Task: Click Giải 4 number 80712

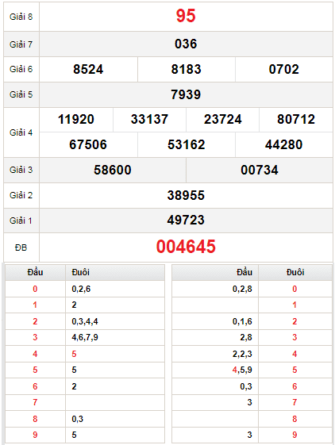Action: tap(296, 119)
